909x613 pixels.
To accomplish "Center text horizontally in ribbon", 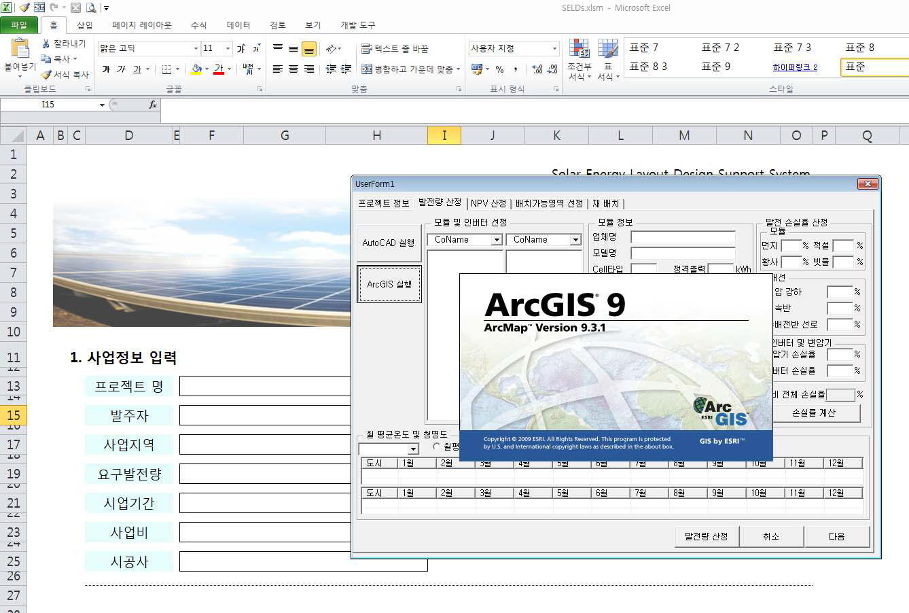I will click(293, 69).
